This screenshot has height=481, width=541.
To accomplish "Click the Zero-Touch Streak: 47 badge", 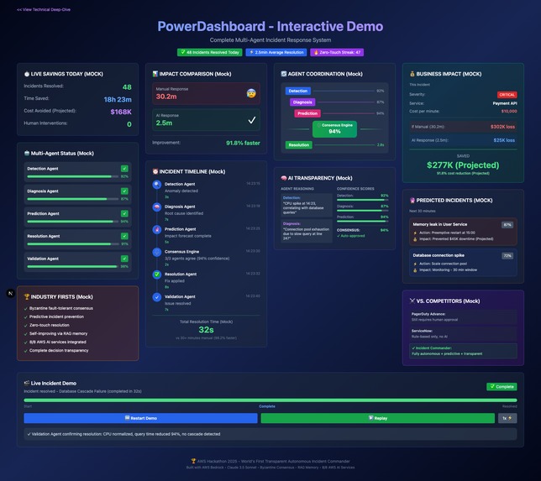I will 337,52.
